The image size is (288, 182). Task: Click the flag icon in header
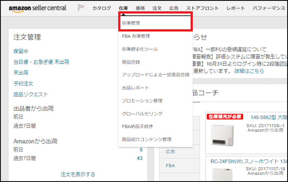coord(81,8)
